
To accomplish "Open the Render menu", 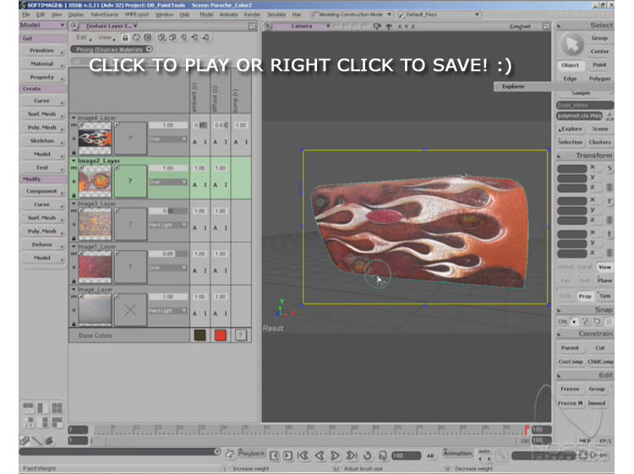I will [x=252, y=14].
